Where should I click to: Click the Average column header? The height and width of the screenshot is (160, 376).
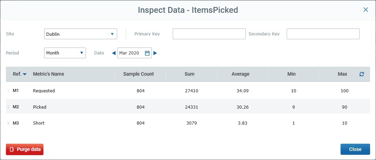[240, 74]
